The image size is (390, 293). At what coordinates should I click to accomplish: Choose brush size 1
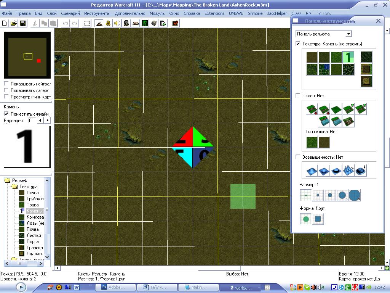pyautogui.click(x=306, y=195)
